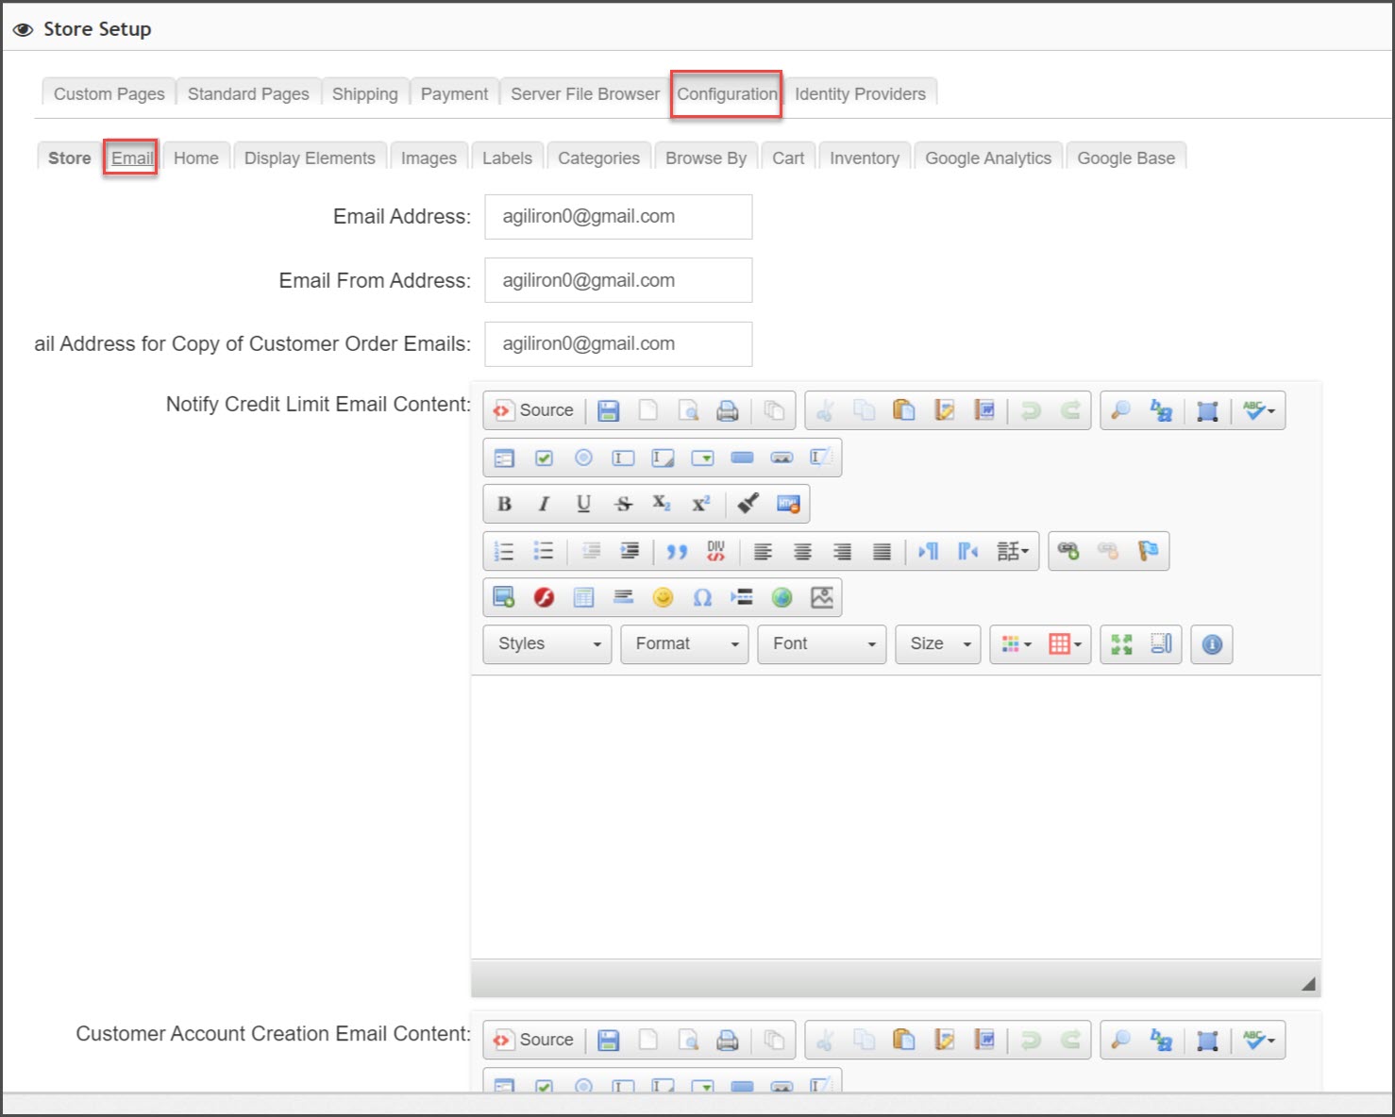Click the Insert Flash icon
The width and height of the screenshot is (1395, 1117).
pos(544,597)
